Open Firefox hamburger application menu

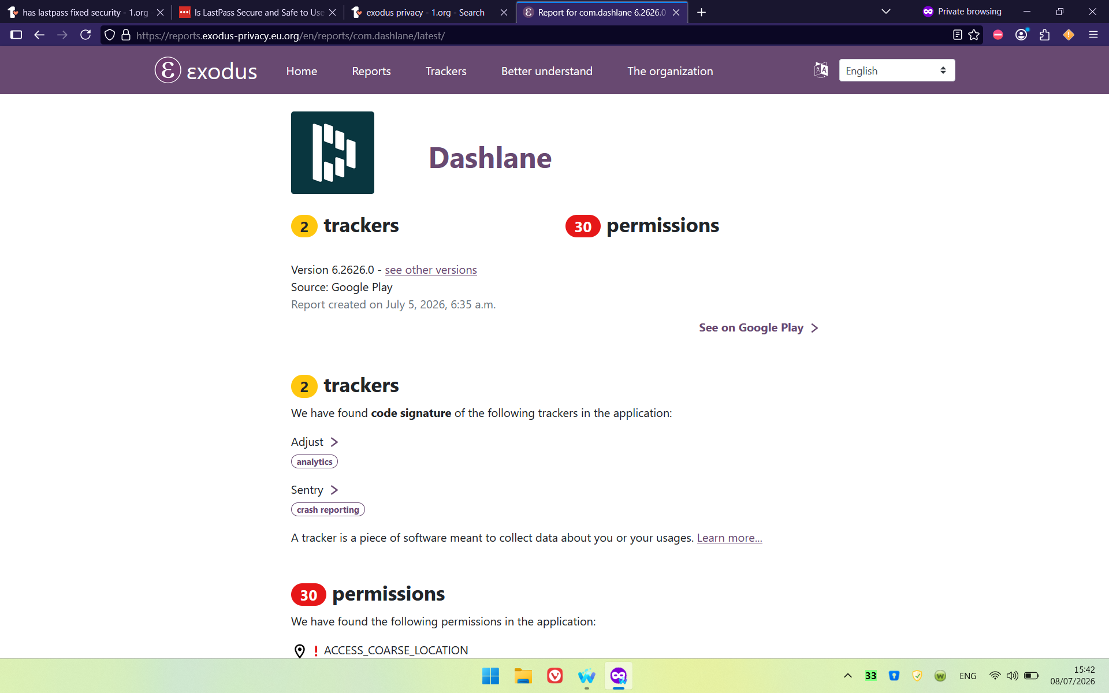[1093, 35]
